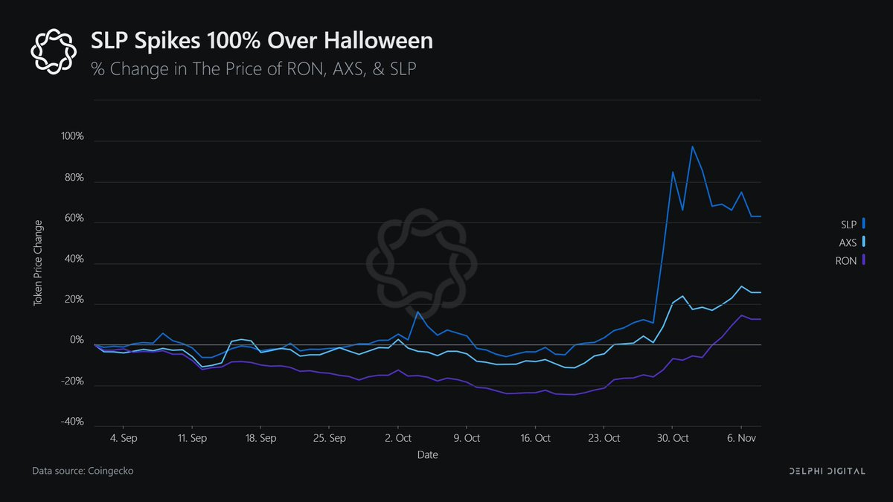Click the '4. Sep' x-axis tick label
893x502 pixels.
tap(124, 438)
